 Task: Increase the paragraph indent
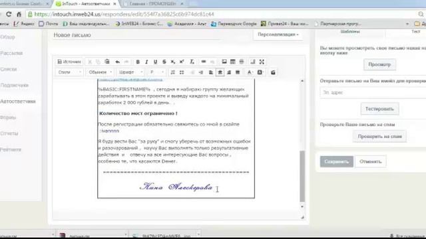click(x=201, y=72)
